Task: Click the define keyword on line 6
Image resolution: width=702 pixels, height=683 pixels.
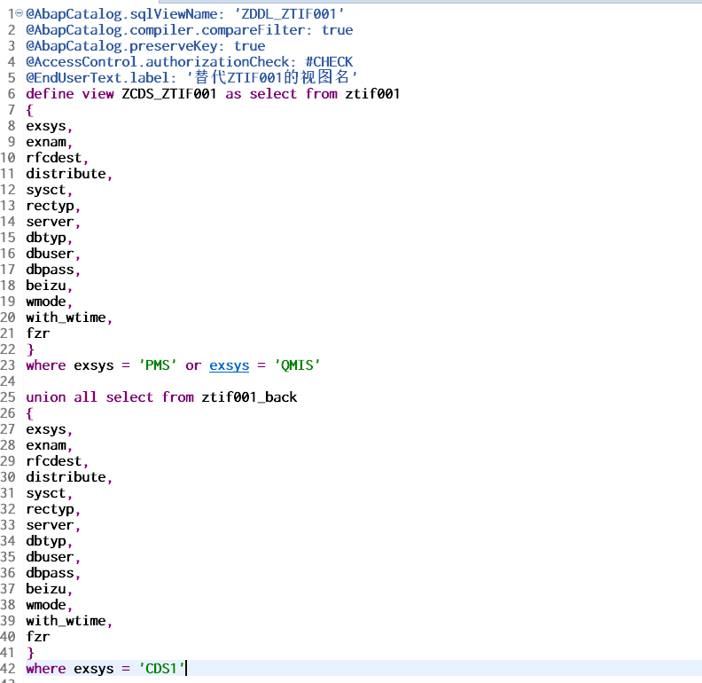Action: 50,94
